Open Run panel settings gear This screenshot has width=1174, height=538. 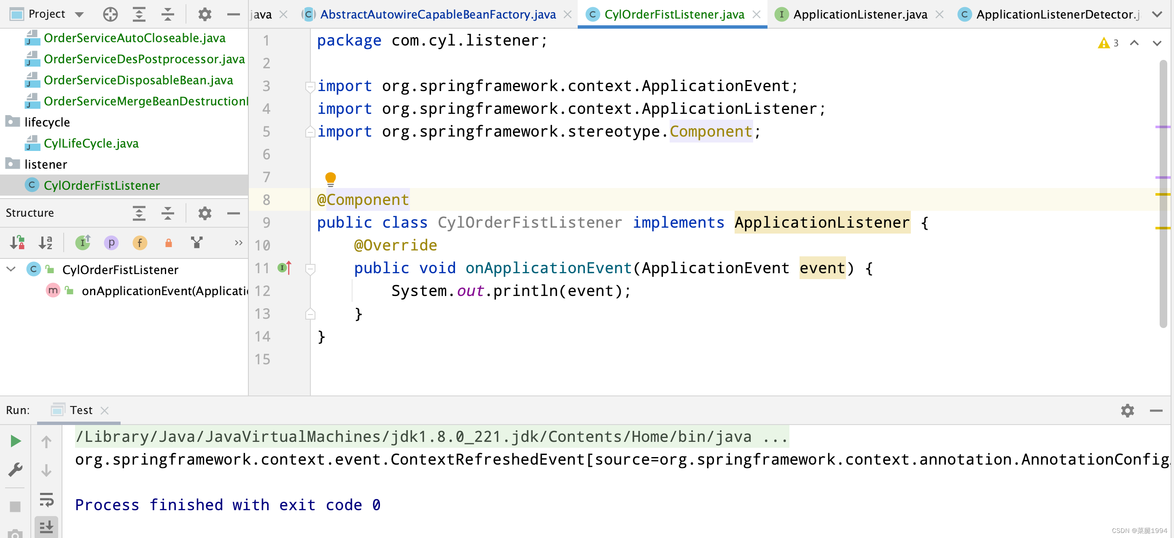pos(1128,410)
